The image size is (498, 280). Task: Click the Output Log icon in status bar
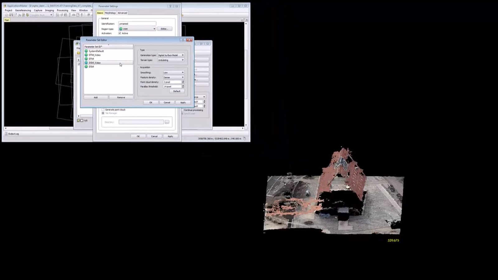(6, 134)
